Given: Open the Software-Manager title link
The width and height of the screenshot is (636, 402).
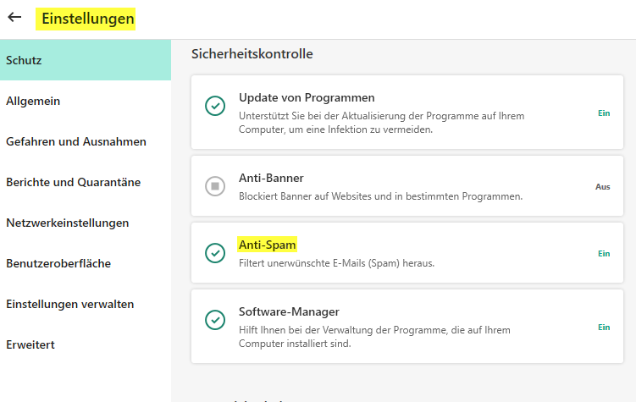Looking at the screenshot, I should pos(289,311).
